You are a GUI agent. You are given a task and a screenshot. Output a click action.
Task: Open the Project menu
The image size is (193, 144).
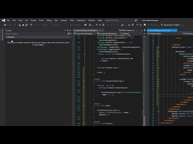tap(33, 20)
